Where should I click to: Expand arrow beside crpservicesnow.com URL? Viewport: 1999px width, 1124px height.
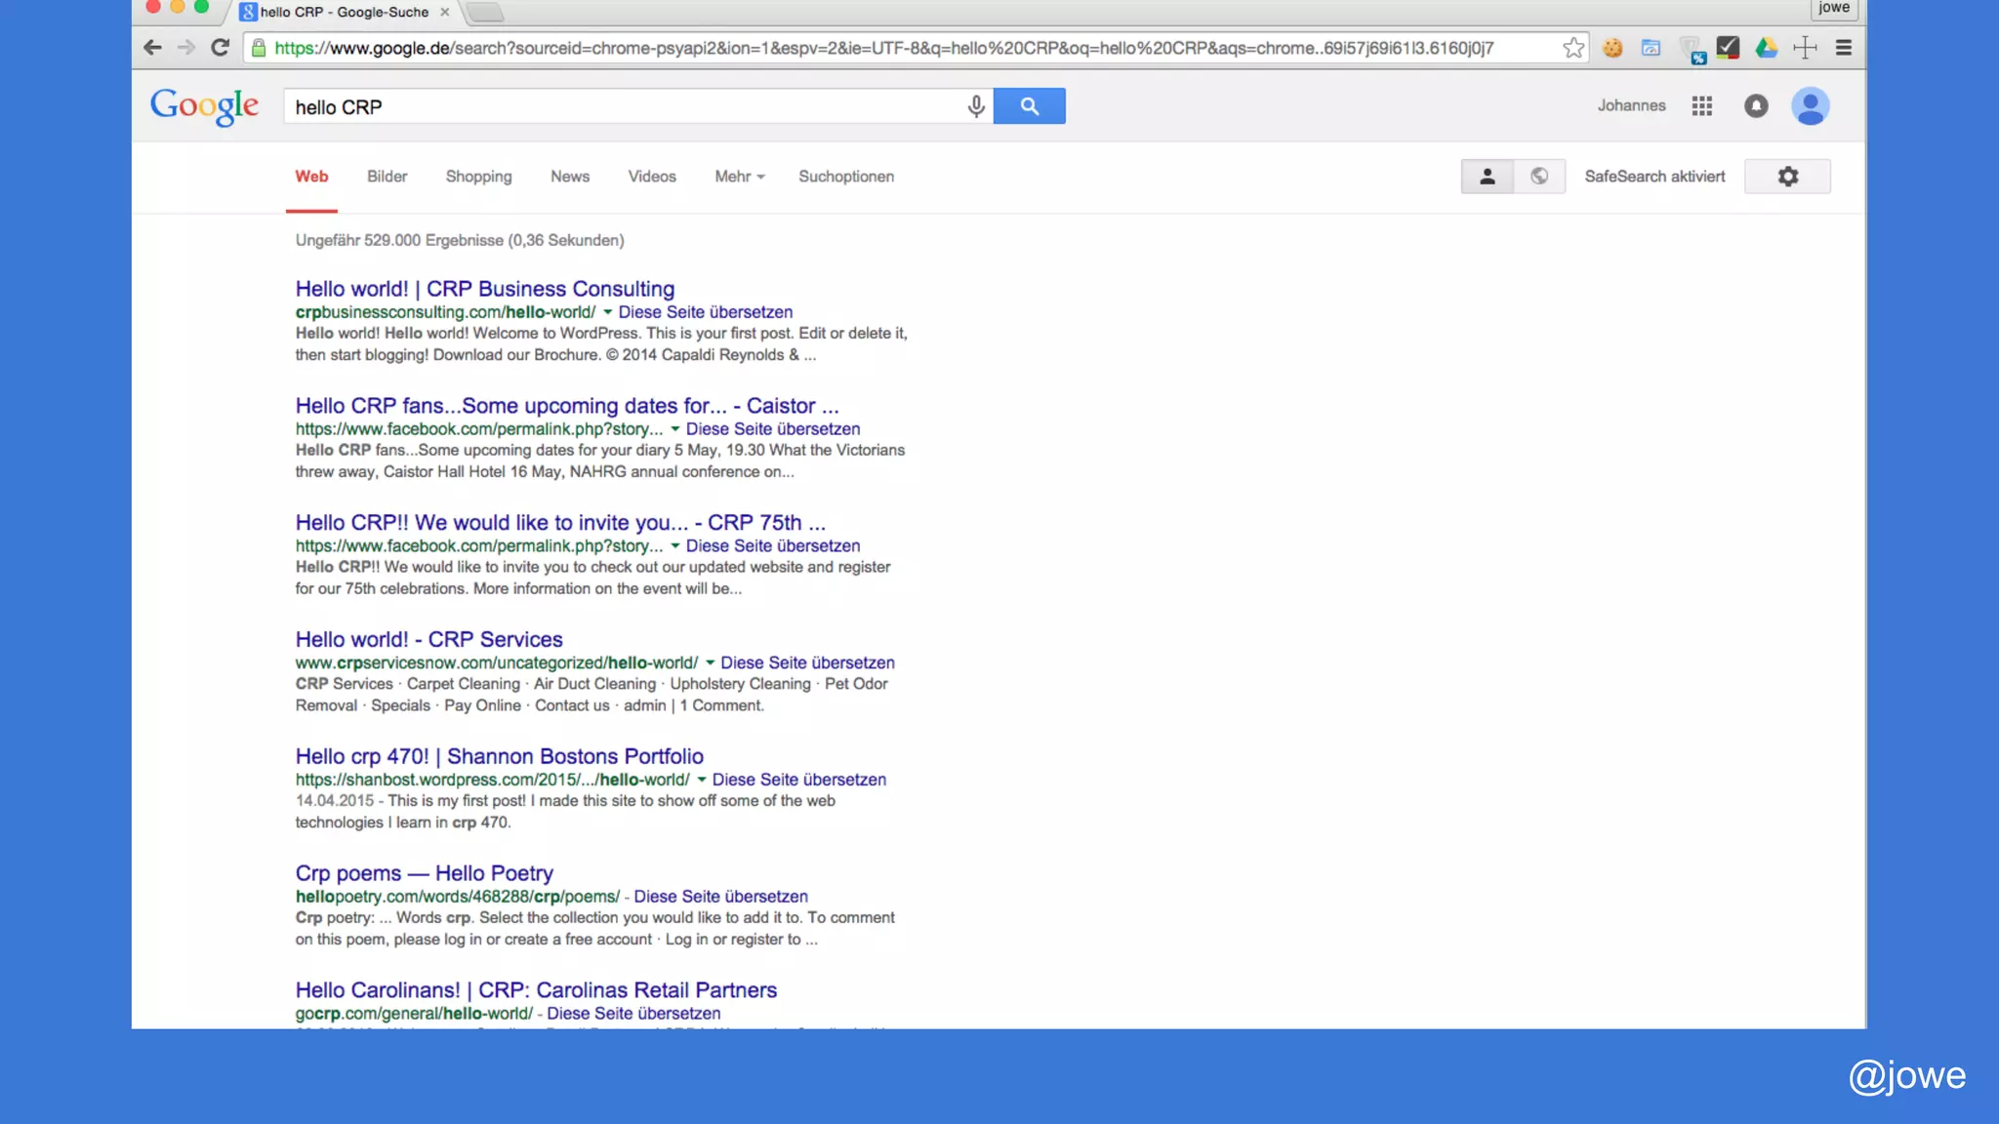(x=710, y=663)
